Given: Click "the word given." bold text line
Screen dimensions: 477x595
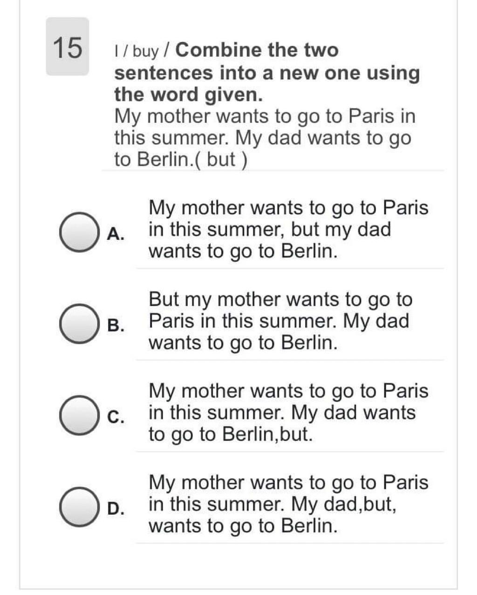Looking at the screenshot, I should point(189,95).
